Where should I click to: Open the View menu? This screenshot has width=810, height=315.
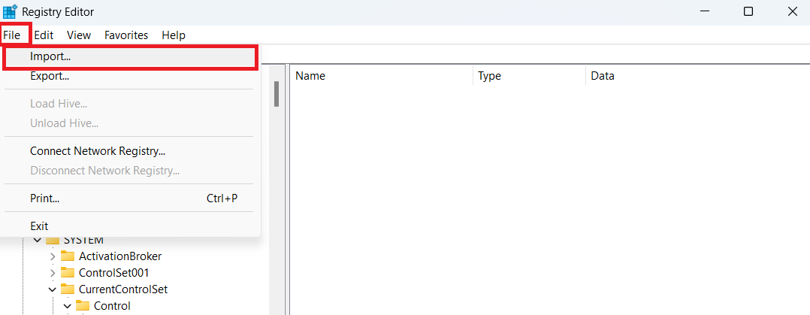coord(79,35)
